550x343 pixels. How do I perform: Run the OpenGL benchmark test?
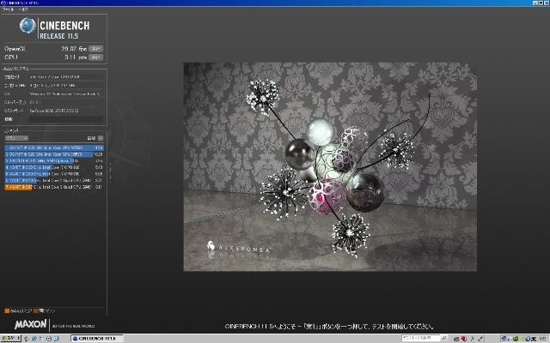point(95,49)
